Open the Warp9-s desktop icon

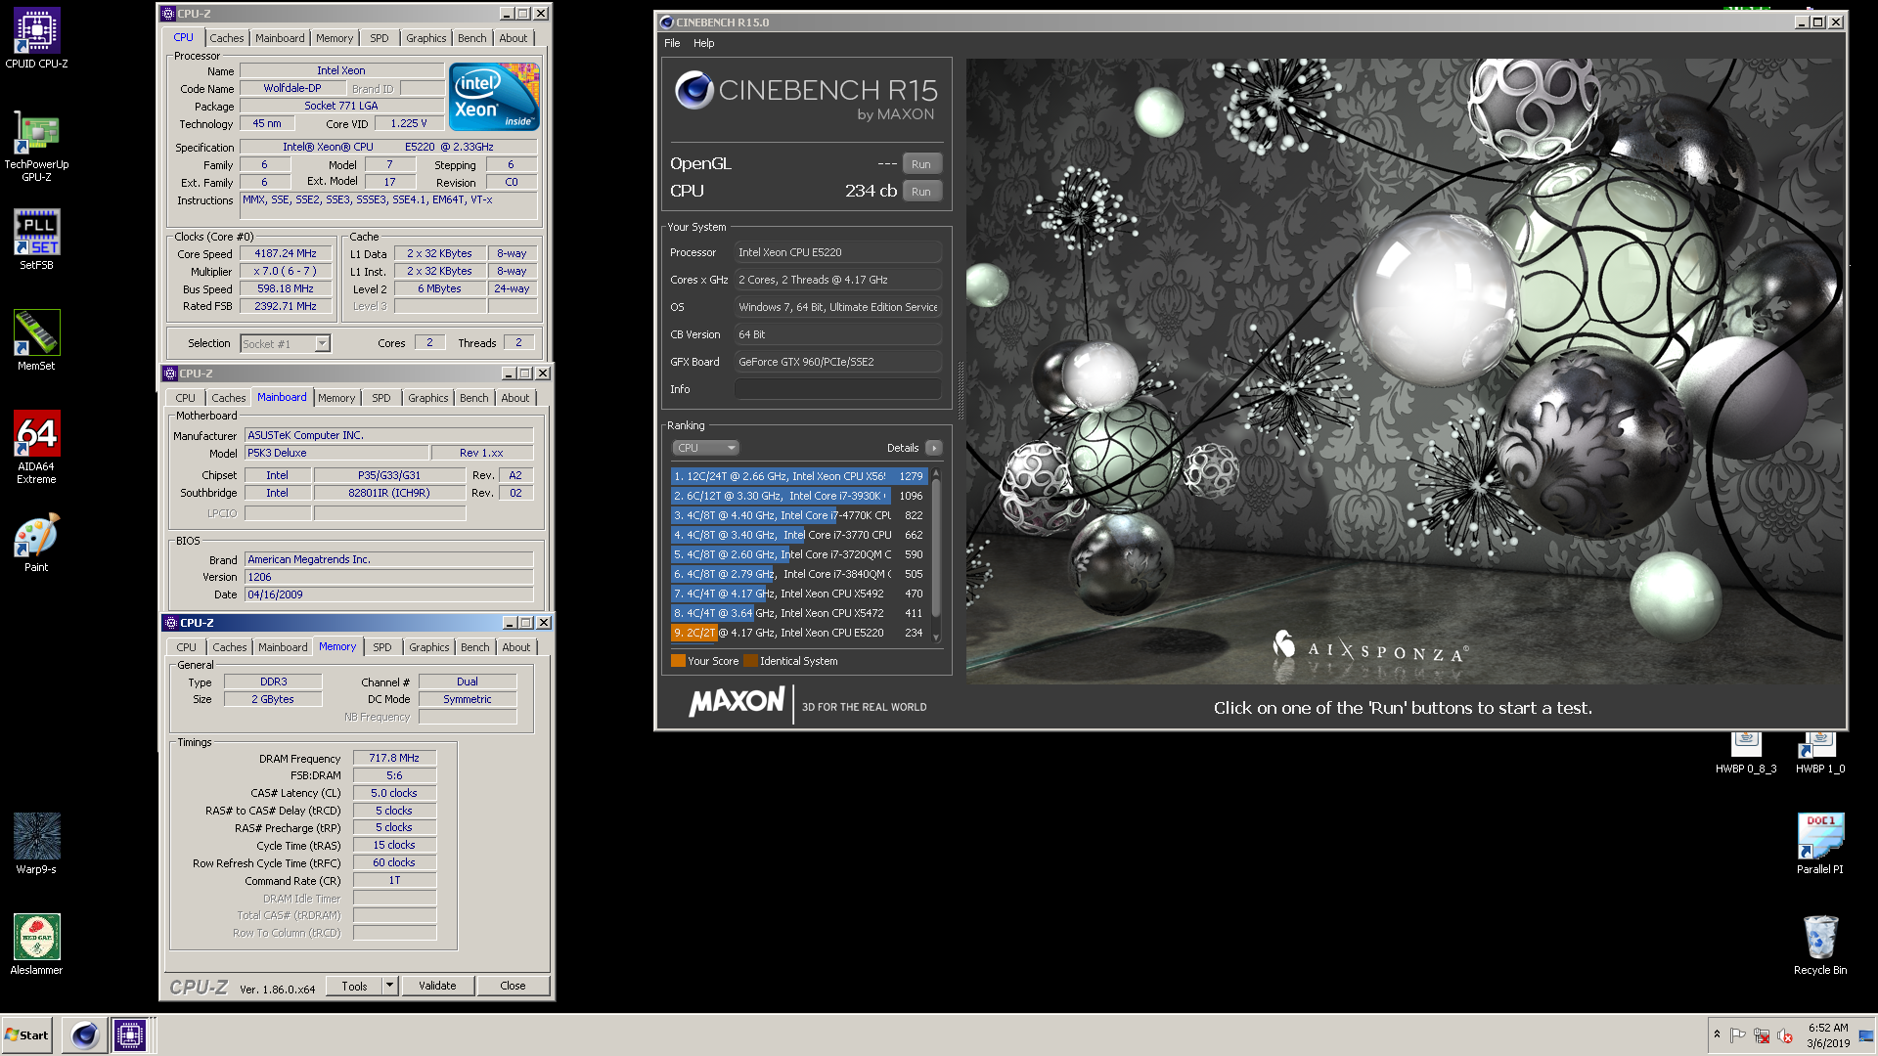tap(36, 843)
